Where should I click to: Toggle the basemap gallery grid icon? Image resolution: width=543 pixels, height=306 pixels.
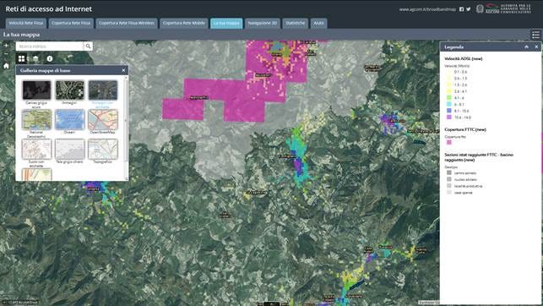[21, 58]
